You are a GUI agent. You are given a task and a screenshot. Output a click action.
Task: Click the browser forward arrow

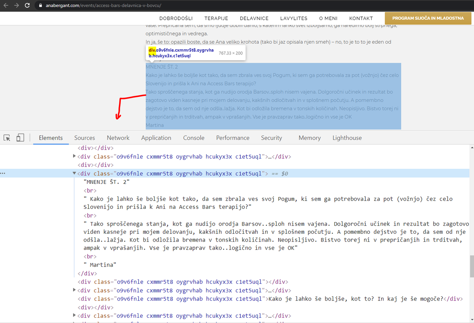(17, 5)
